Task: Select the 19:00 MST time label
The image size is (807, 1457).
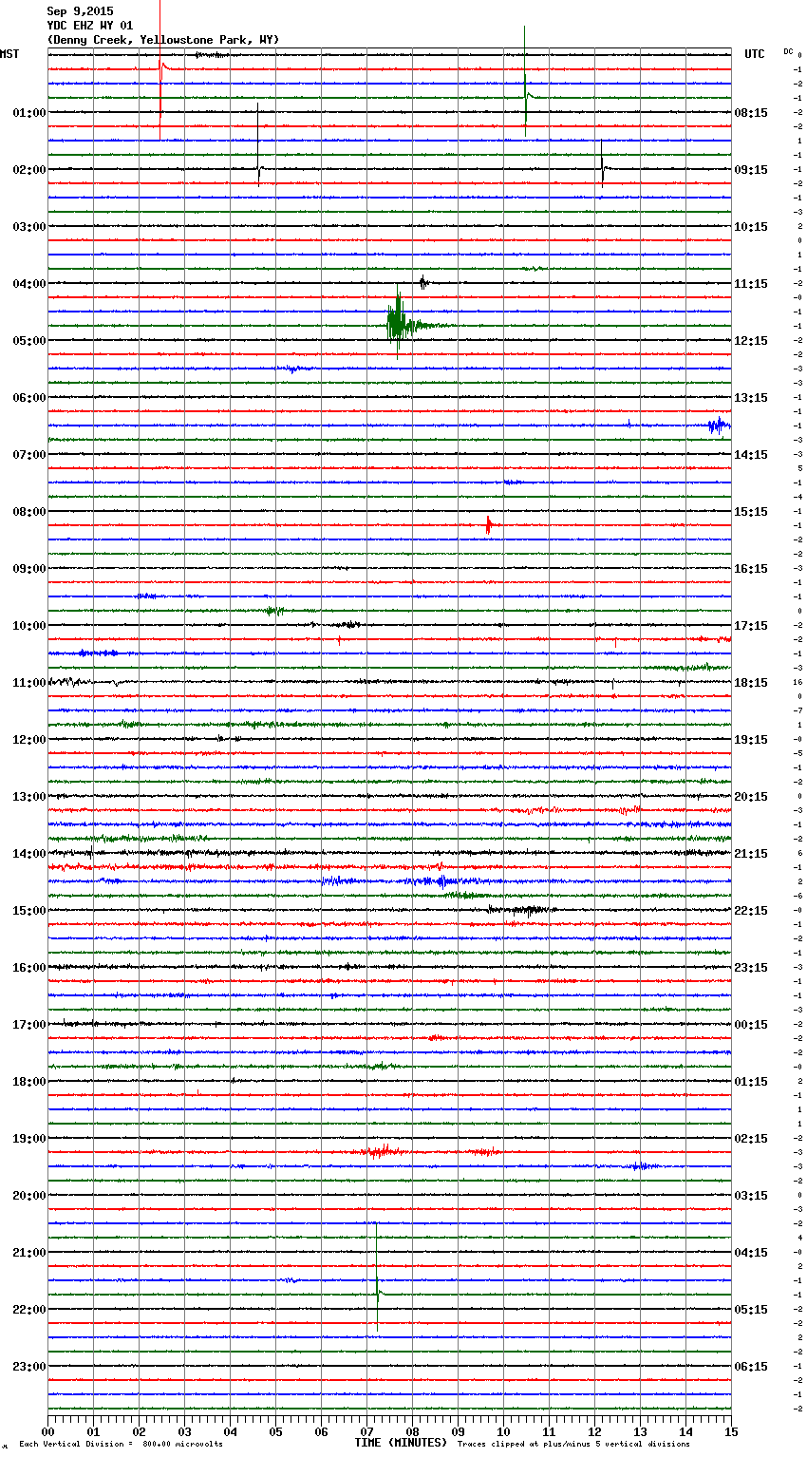Action: tap(29, 1139)
